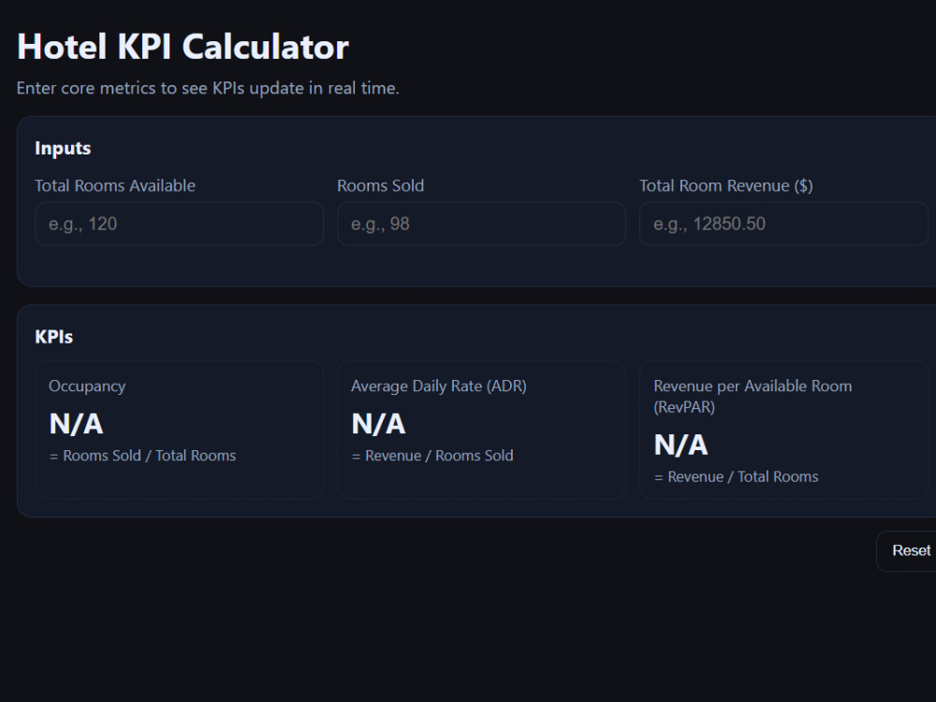The height and width of the screenshot is (702, 936).
Task: Click the 'Enter core metrics' subtitle text
Action: pyautogui.click(x=208, y=88)
